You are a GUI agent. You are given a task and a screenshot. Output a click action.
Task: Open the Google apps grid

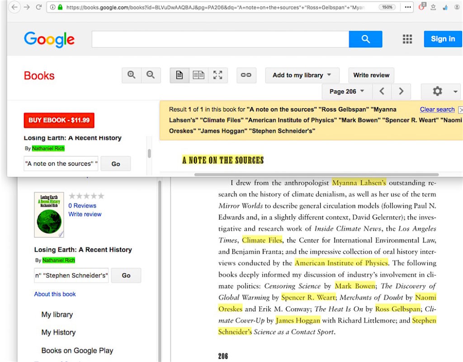click(x=407, y=39)
